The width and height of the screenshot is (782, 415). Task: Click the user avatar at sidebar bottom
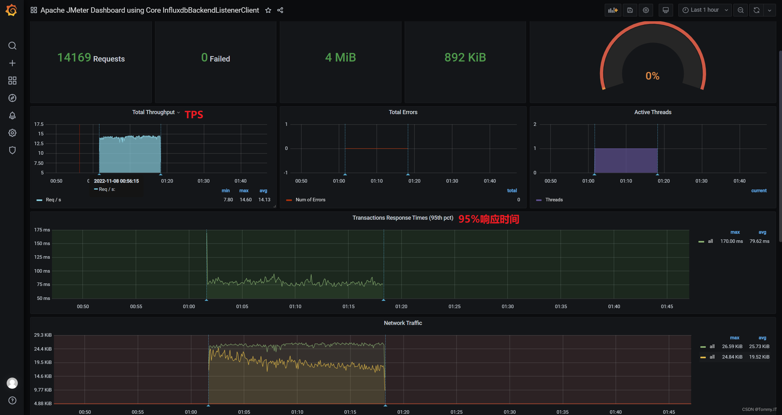12,383
